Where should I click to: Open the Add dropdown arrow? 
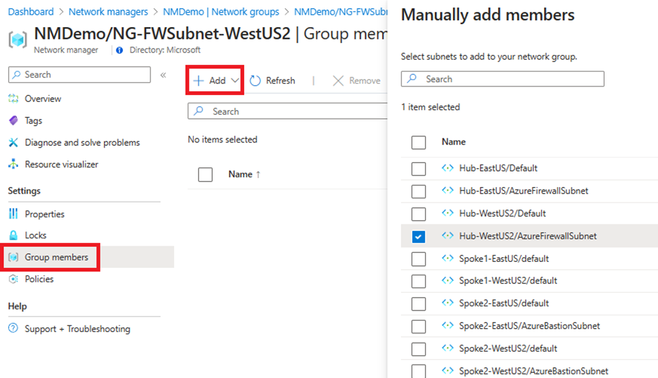coord(235,80)
